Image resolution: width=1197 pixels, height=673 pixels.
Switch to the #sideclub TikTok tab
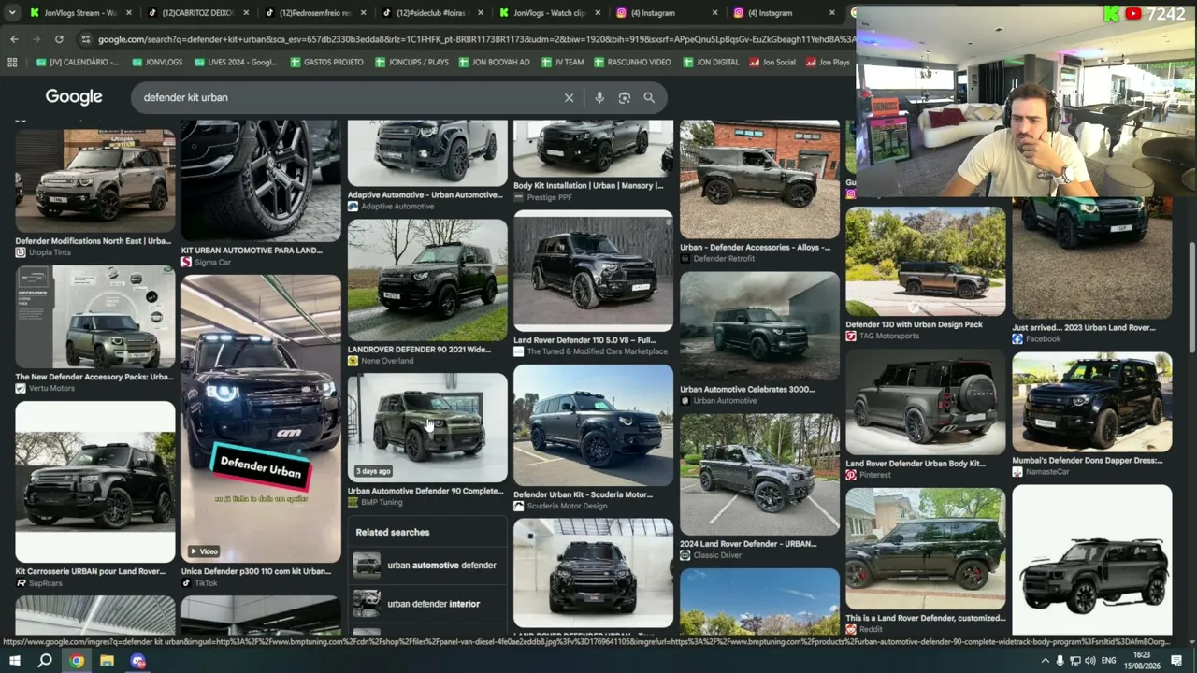tap(430, 13)
